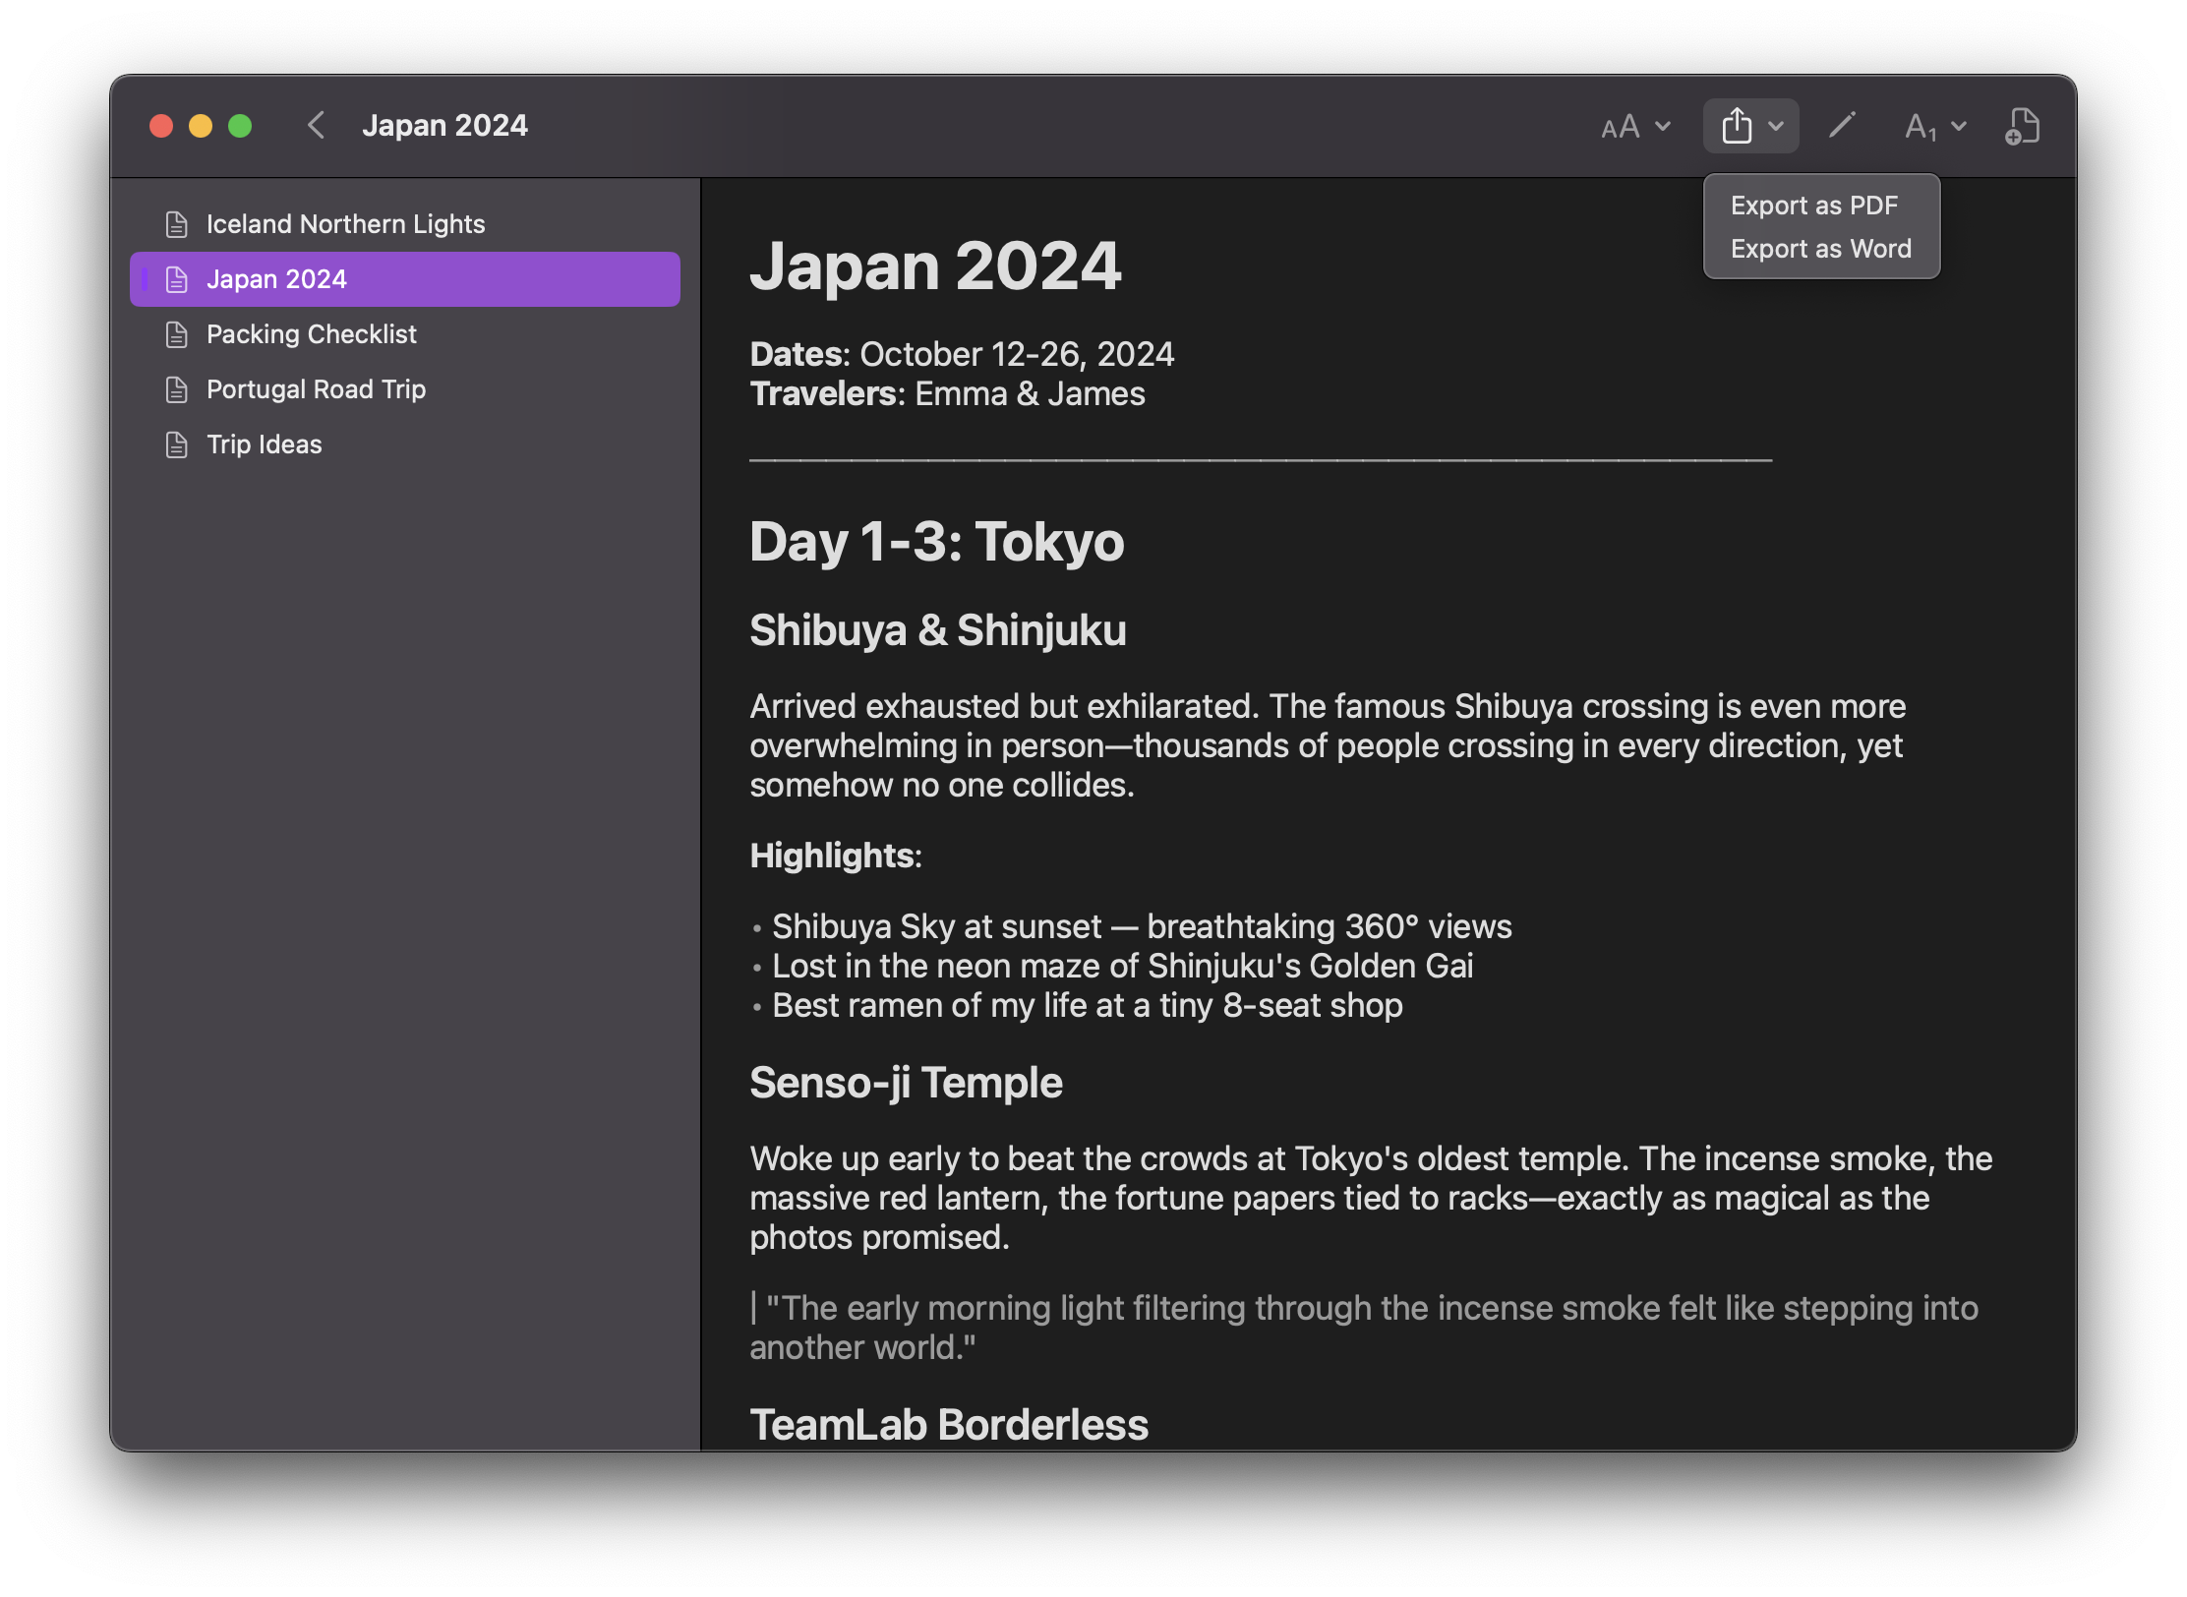Open the dropdown beside the AA control
The width and height of the screenshot is (2187, 1597).
coord(1662,126)
